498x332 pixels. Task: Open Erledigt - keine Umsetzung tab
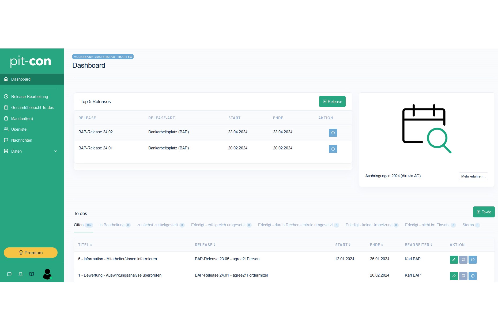point(372,225)
